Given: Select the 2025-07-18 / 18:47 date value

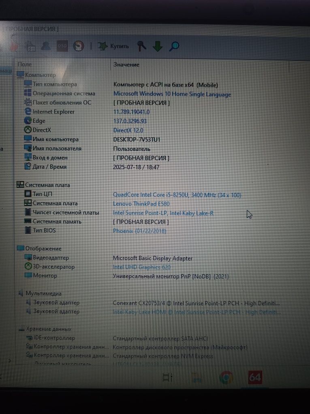Looking at the screenshot, I should (x=136, y=167).
